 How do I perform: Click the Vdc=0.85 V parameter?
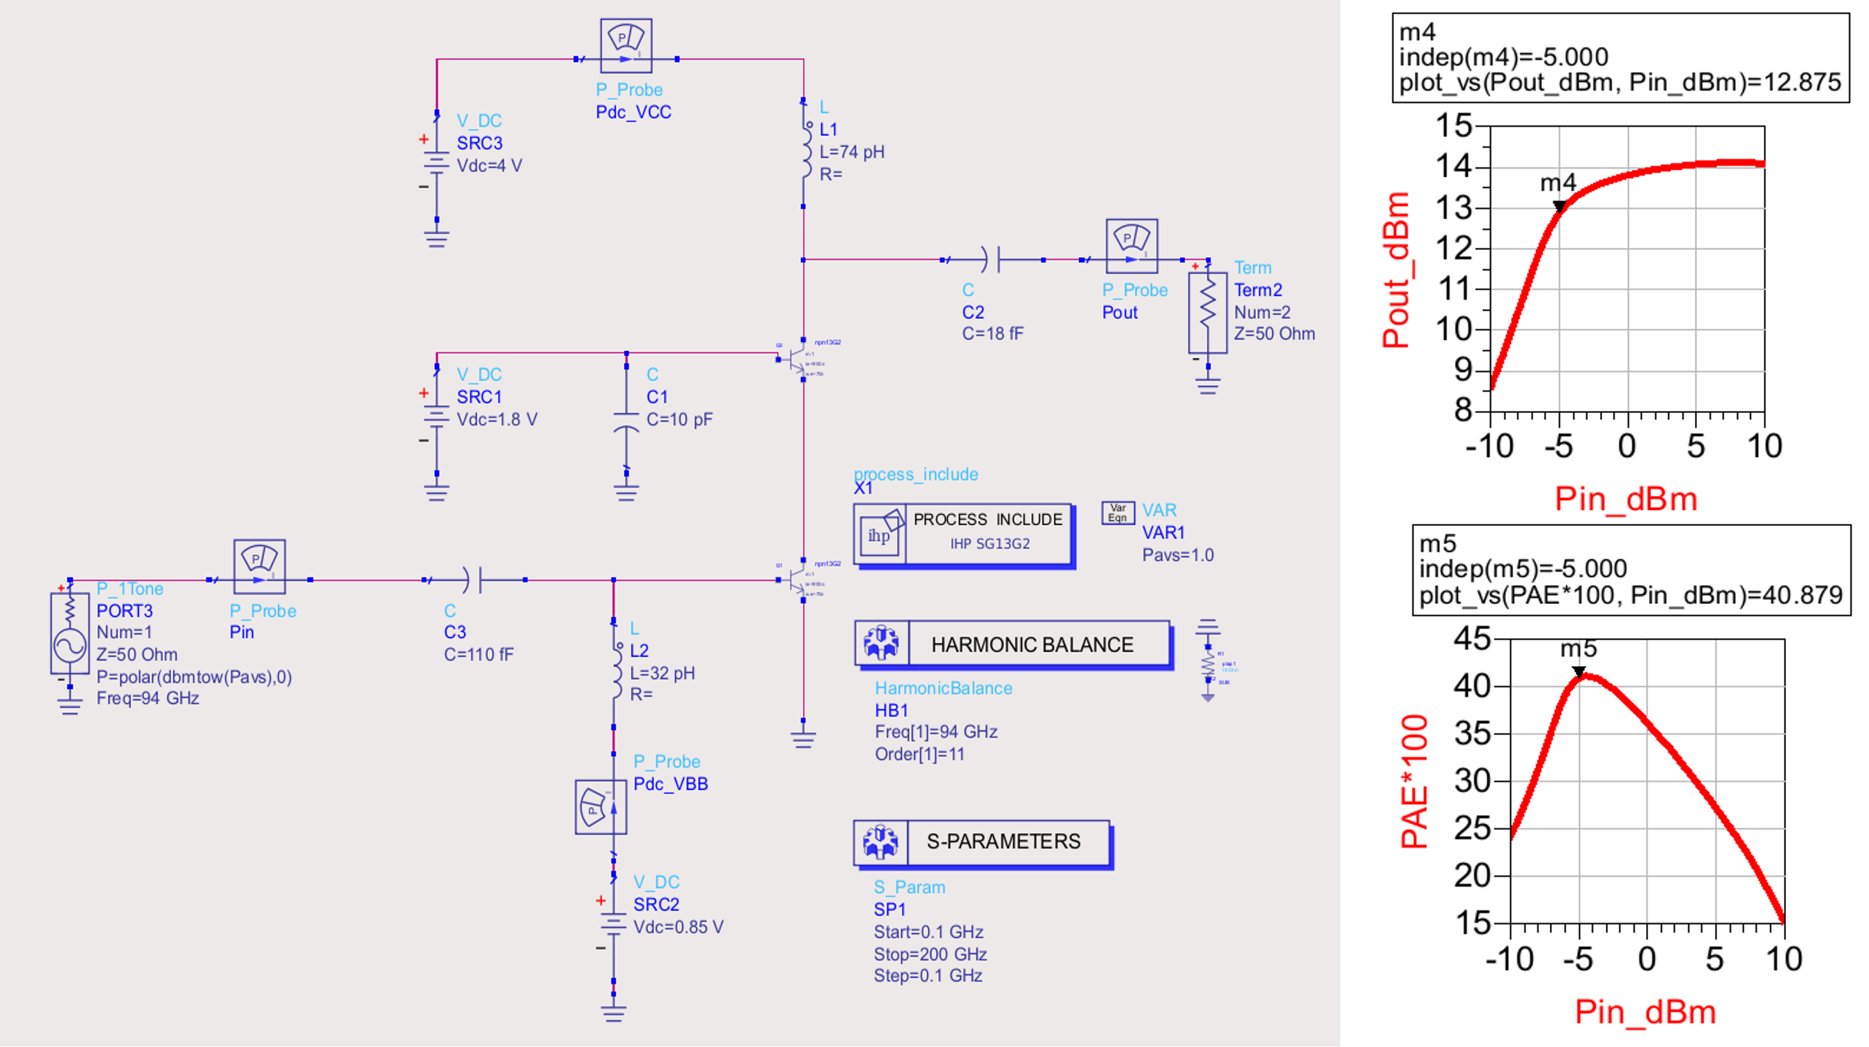678,926
